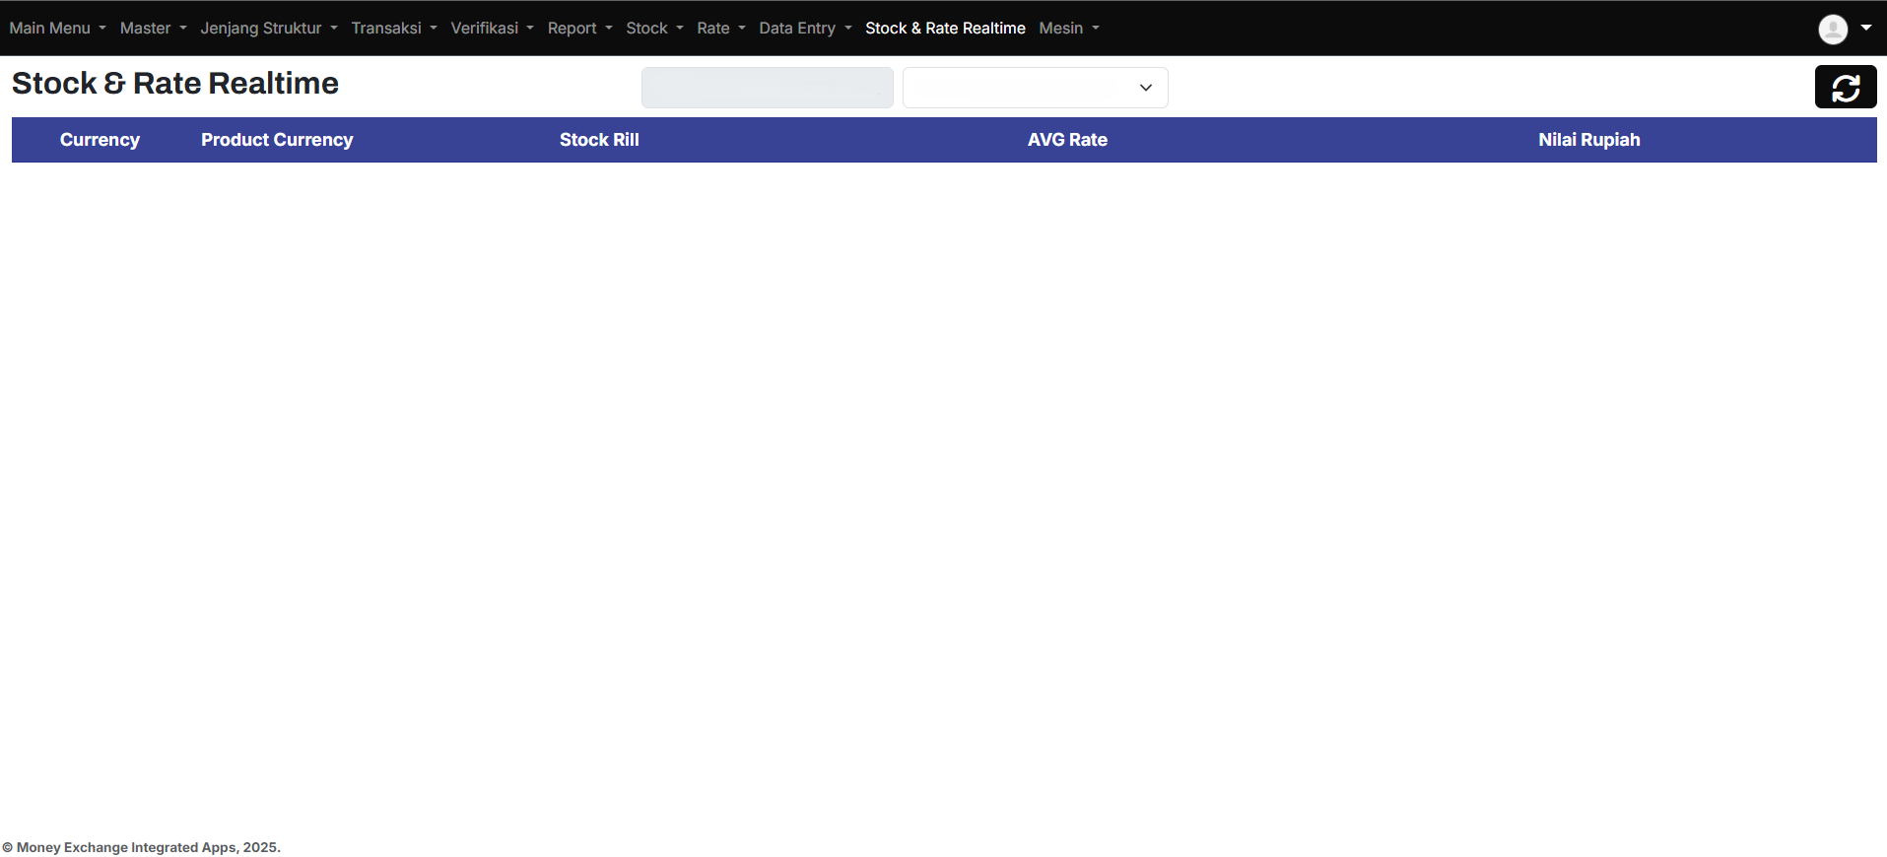Open the Data Entry menu
The width and height of the screenshot is (1887, 857).
(804, 29)
